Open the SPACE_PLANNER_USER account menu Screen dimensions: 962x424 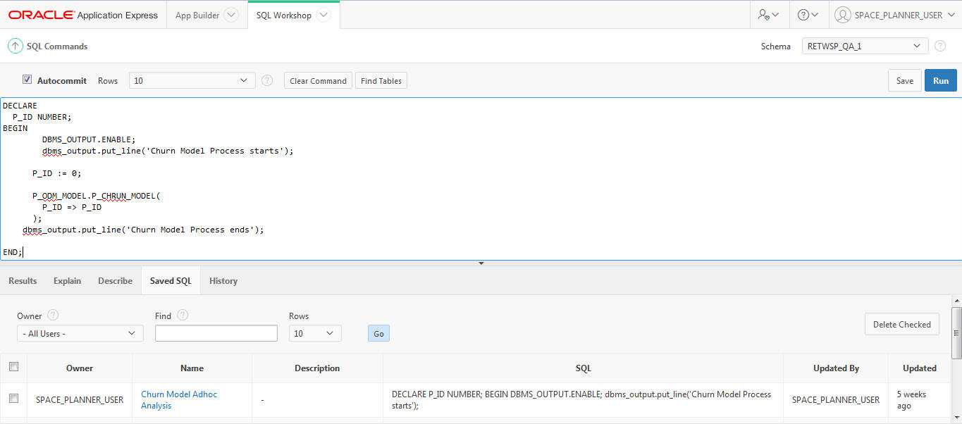tap(894, 15)
